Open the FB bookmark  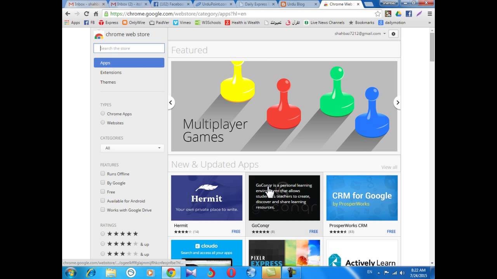89,22
